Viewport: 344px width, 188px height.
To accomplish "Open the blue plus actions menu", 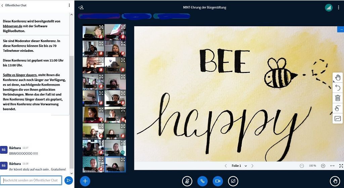I will tap(85, 181).
